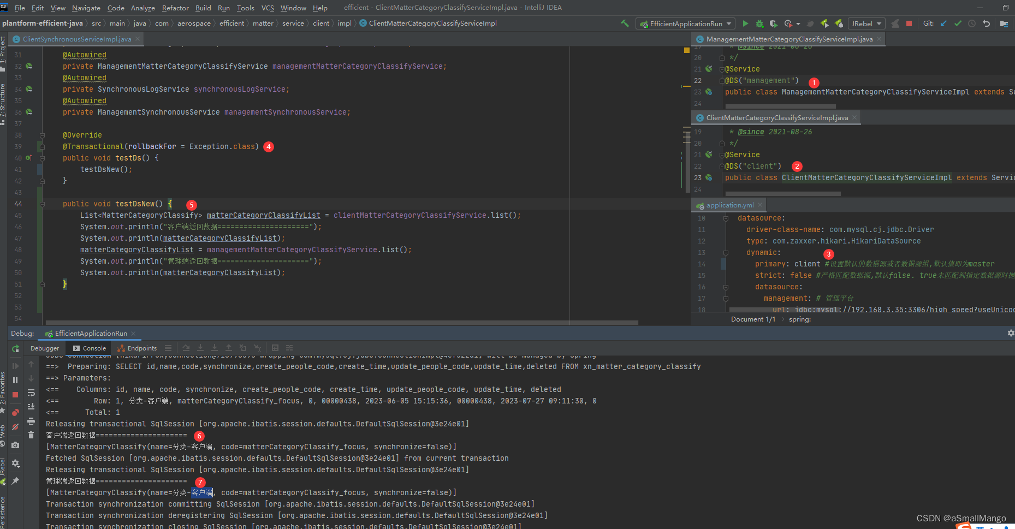Click breadcrumb 'matter' in navigation bar
The height and width of the screenshot is (529, 1015).
click(x=263, y=23)
